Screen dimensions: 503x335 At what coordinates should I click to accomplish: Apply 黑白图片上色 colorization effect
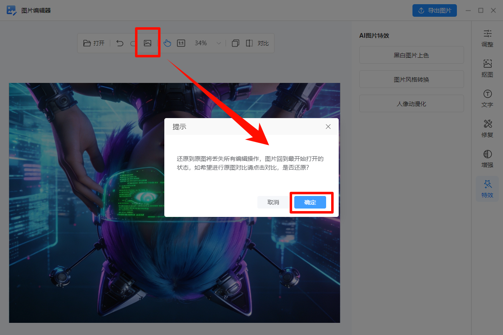click(411, 55)
